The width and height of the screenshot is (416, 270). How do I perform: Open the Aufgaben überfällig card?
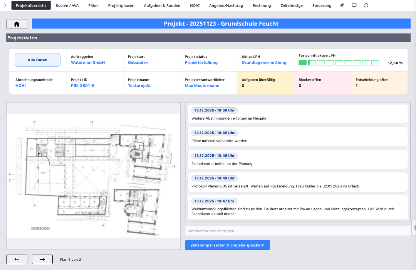click(x=265, y=83)
